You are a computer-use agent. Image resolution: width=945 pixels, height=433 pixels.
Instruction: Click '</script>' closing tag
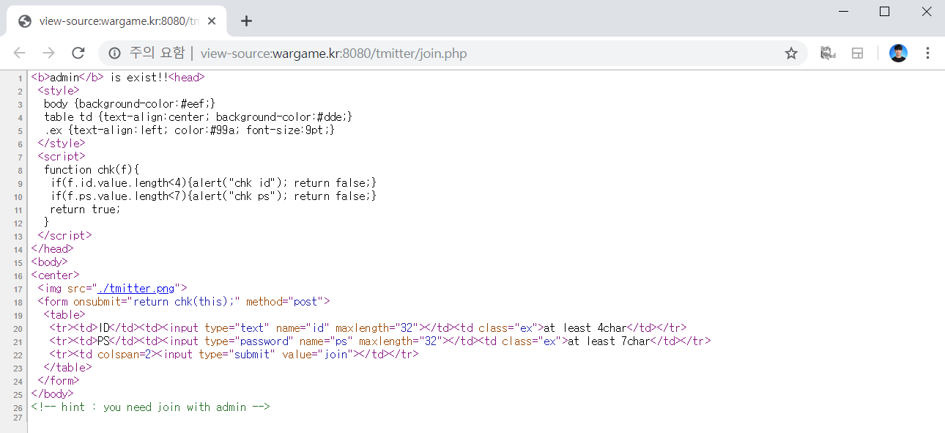coord(65,235)
